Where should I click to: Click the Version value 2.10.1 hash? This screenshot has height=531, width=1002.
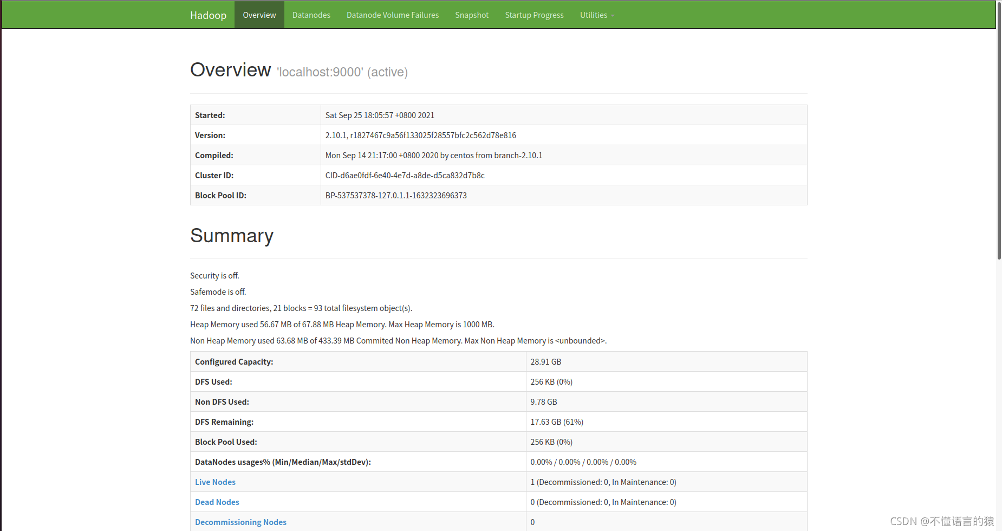tap(420, 135)
